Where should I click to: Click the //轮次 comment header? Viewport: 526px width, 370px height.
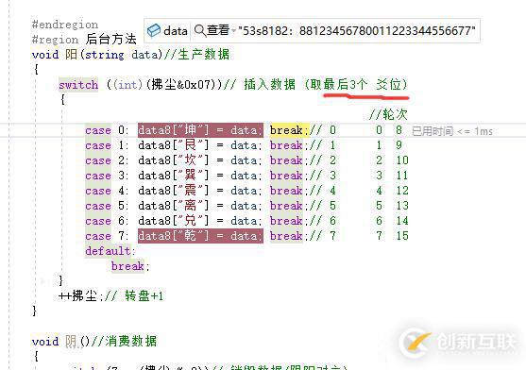(x=388, y=114)
